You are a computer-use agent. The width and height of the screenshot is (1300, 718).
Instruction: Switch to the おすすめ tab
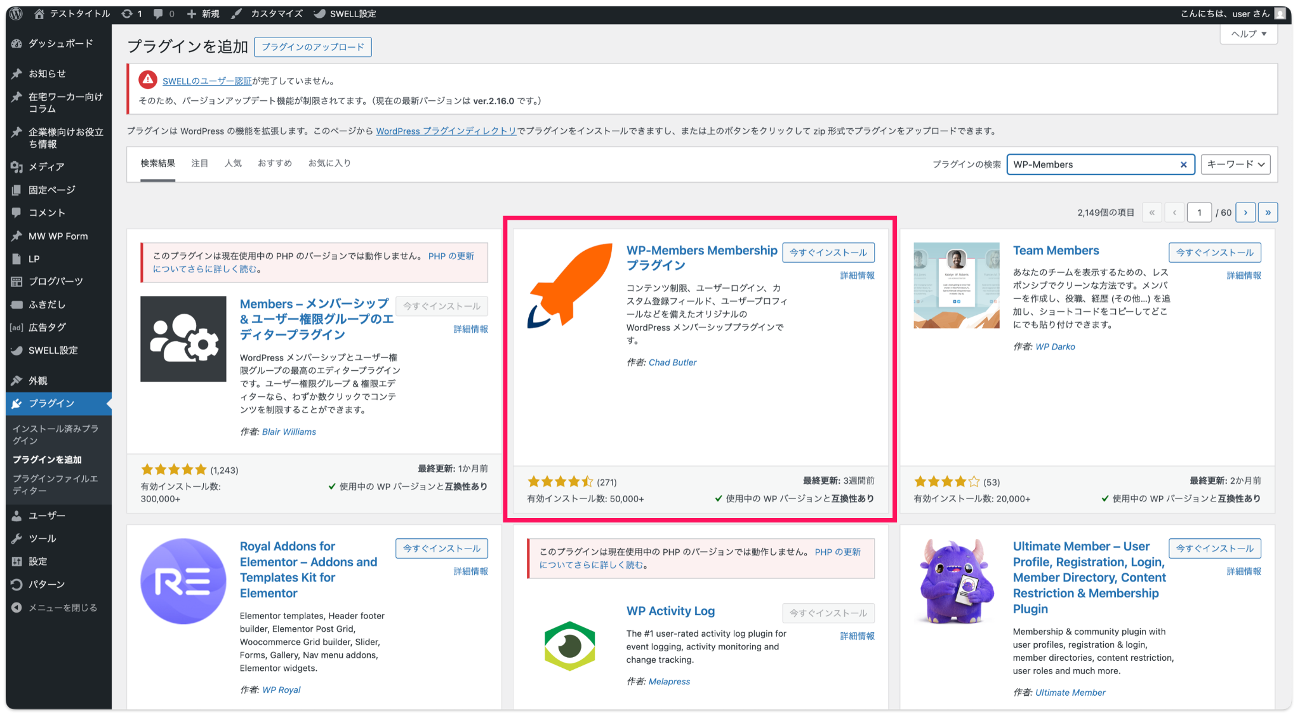point(275,163)
